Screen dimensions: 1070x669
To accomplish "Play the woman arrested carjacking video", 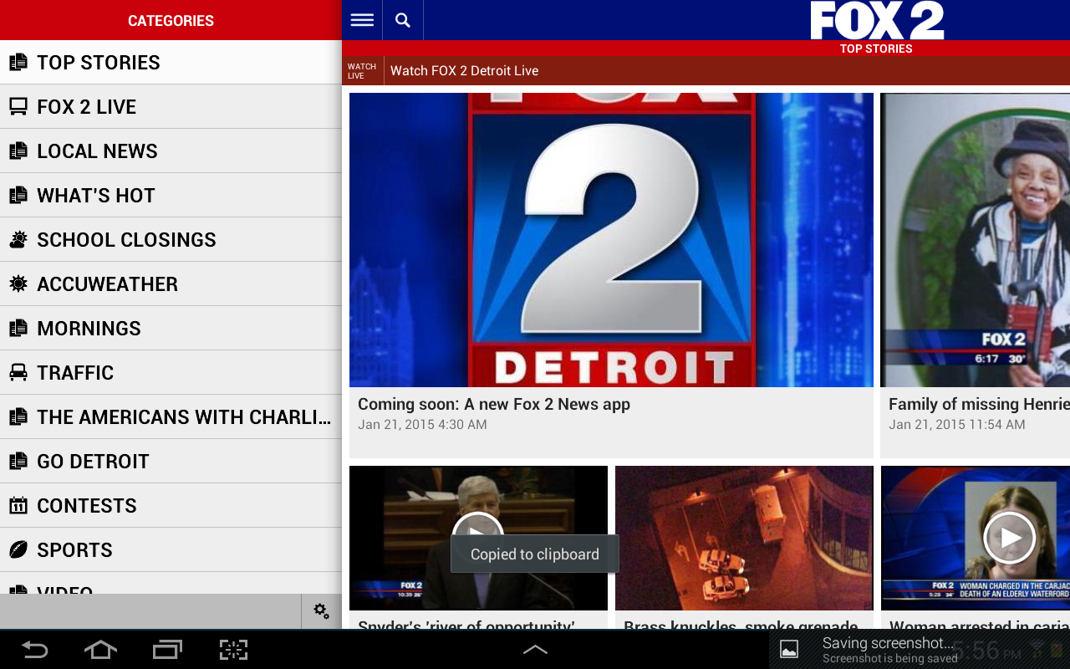I will click(x=1009, y=538).
